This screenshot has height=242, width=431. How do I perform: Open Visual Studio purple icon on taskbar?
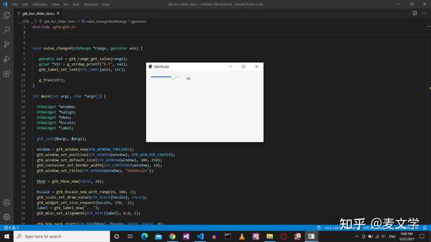[x=186, y=236]
